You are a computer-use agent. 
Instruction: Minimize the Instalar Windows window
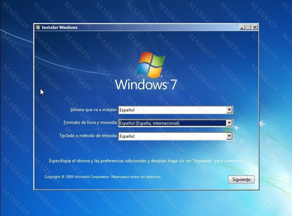[242, 27]
